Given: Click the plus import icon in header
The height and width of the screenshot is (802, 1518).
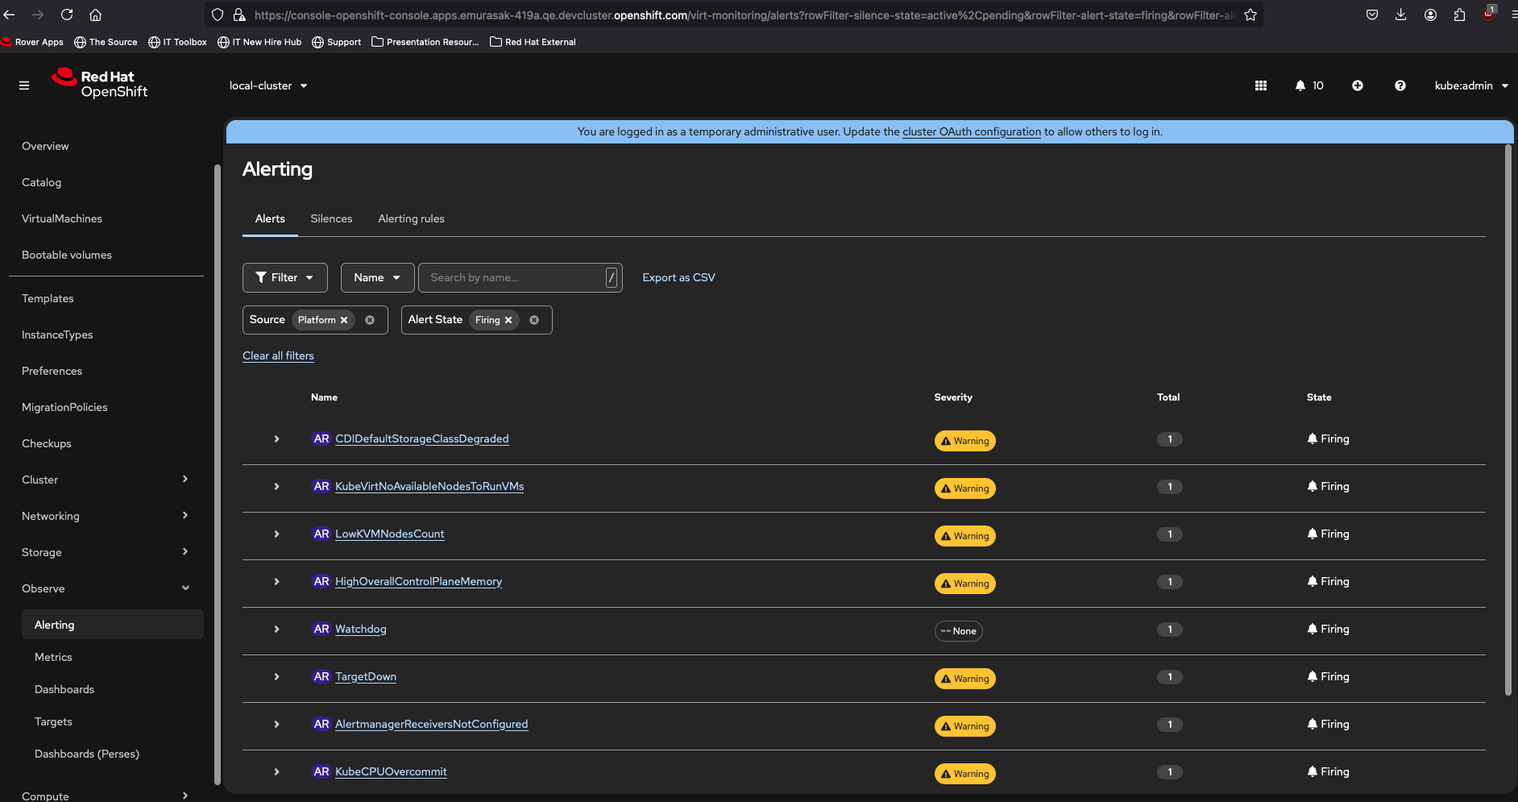Looking at the screenshot, I should click(x=1358, y=85).
